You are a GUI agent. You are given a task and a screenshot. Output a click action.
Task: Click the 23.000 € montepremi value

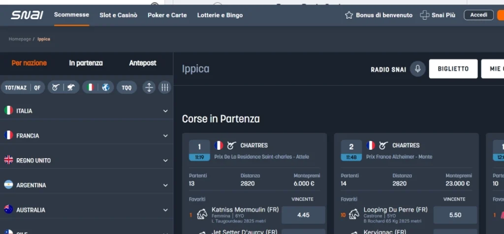pyautogui.click(x=458, y=183)
